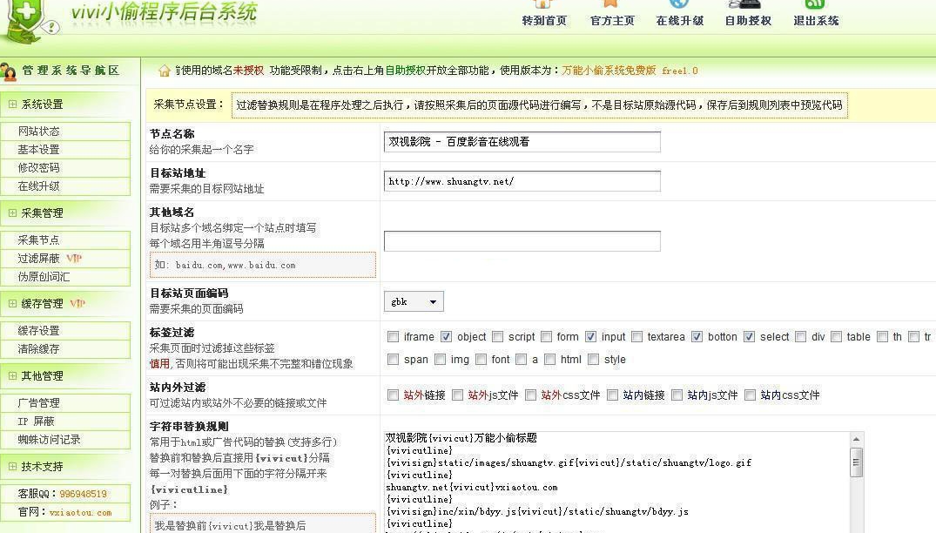Viewport: 936px width, 533px height.
Task: Click customer QQ number 996948519
Action: [x=83, y=494]
